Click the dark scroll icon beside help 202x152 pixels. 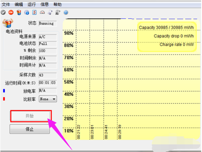point(58,12)
